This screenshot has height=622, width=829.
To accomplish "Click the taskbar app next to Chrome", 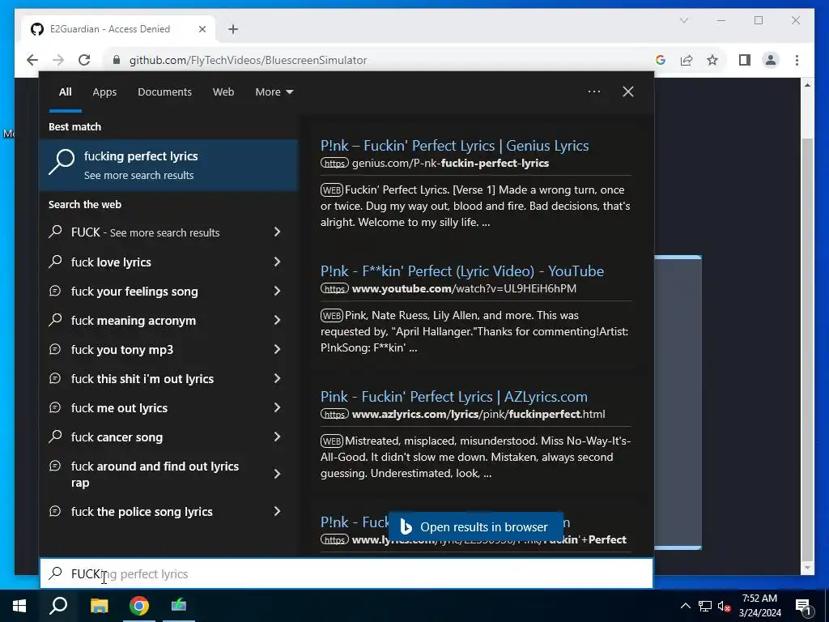I will [x=179, y=606].
